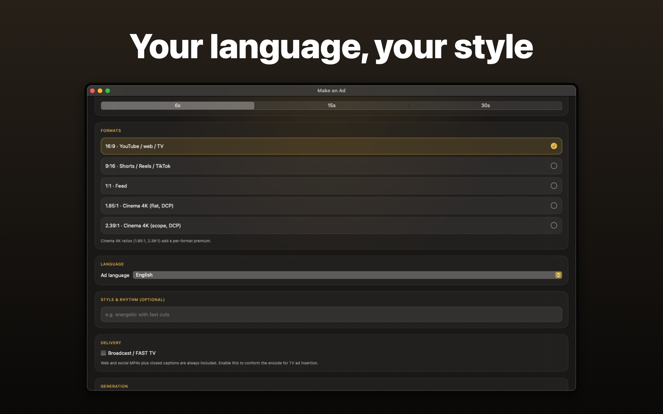Enable the Broadcast / FAST TV checkbox
The image size is (663, 414).
click(103, 353)
